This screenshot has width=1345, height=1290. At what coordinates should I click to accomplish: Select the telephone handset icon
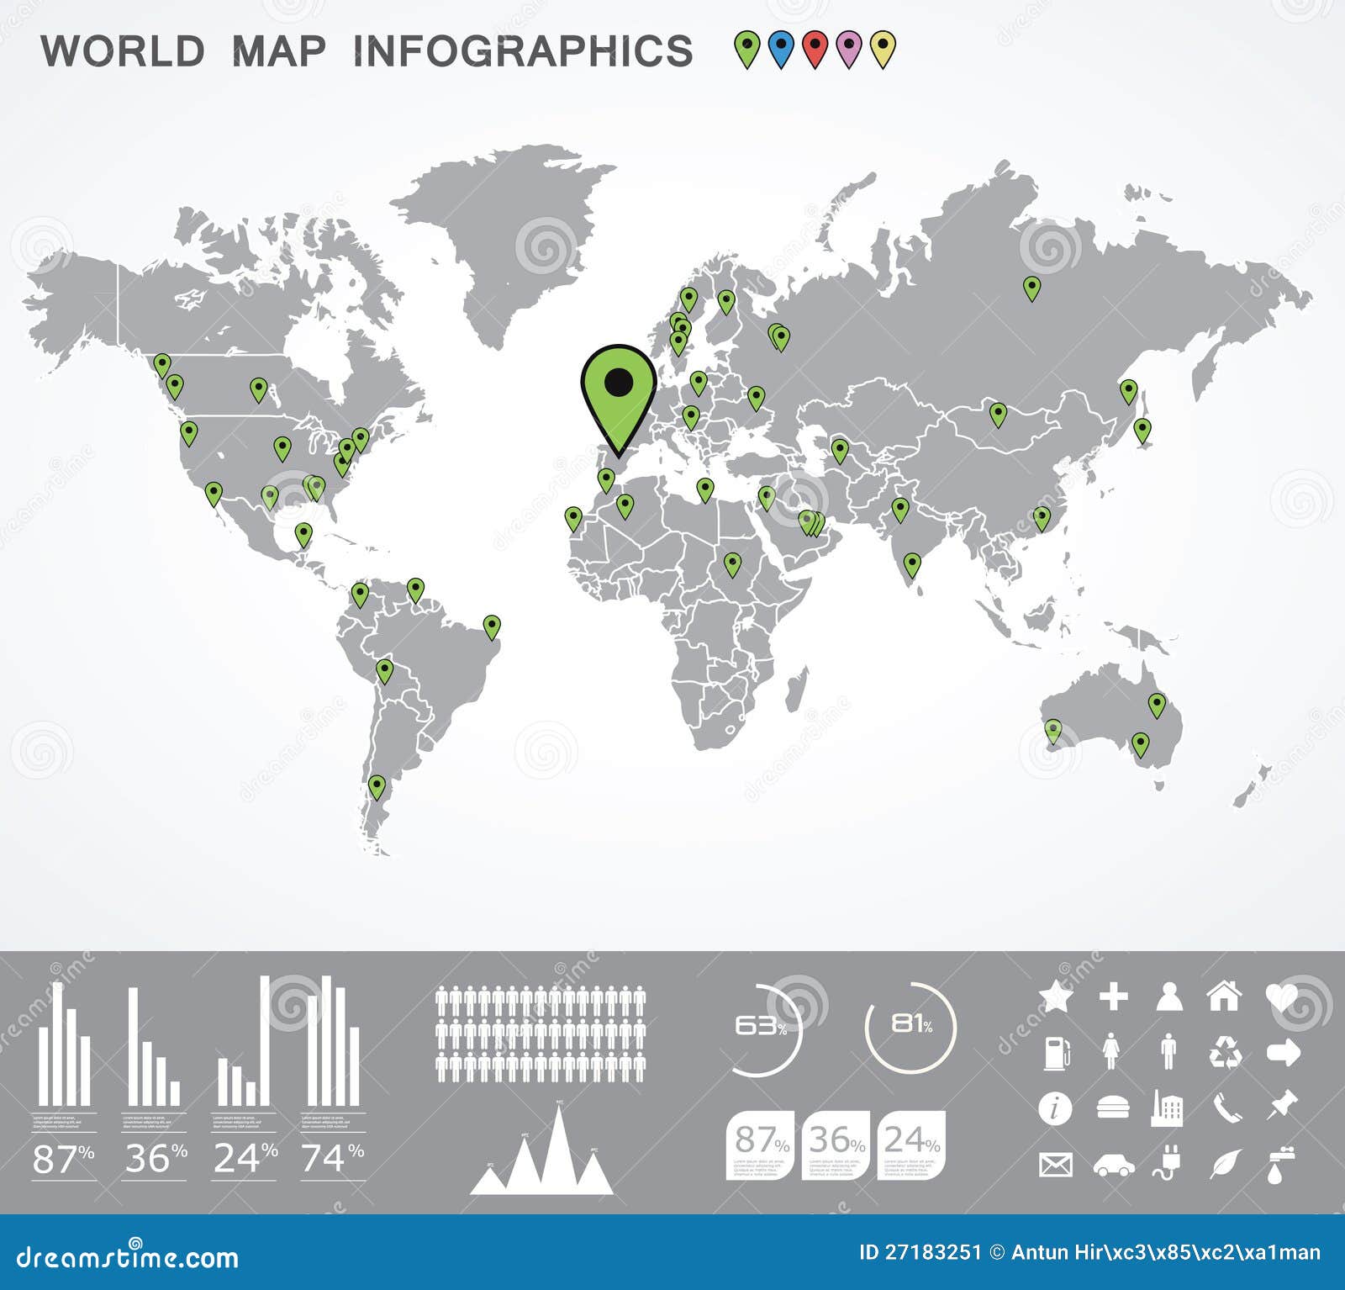coord(1228,1108)
